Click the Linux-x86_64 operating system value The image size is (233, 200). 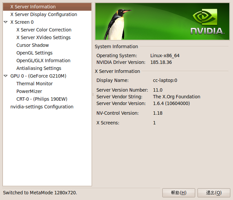click(165, 56)
